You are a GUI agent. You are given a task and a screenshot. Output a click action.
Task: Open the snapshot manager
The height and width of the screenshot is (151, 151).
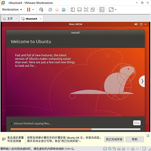(64, 10)
